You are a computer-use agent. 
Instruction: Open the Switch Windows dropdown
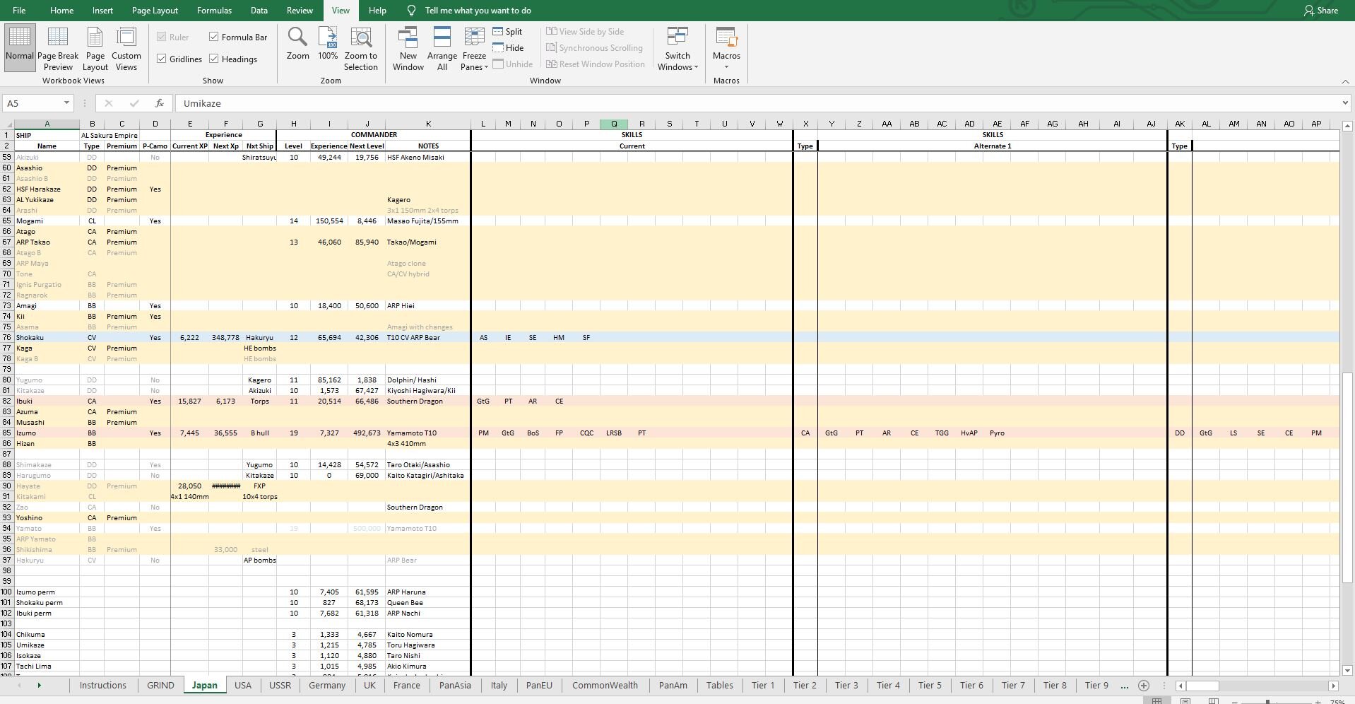tap(677, 48)
